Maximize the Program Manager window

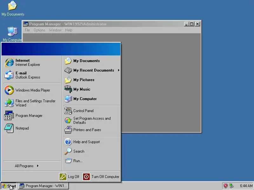[192, 24]
